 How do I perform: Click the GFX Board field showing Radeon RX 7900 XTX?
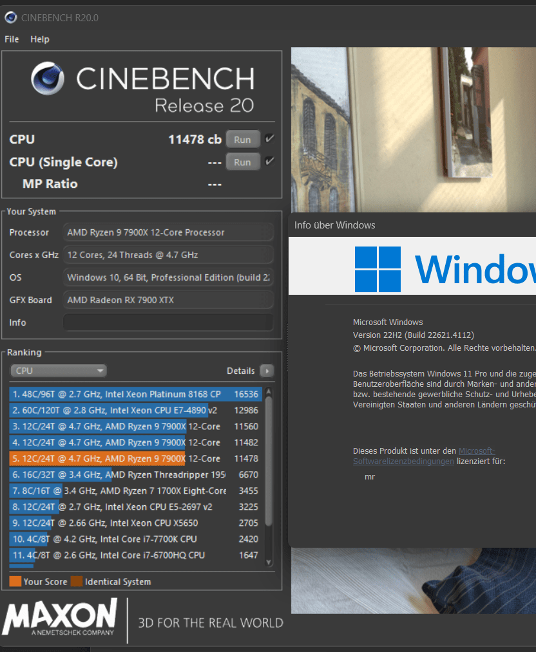(168, 300)
